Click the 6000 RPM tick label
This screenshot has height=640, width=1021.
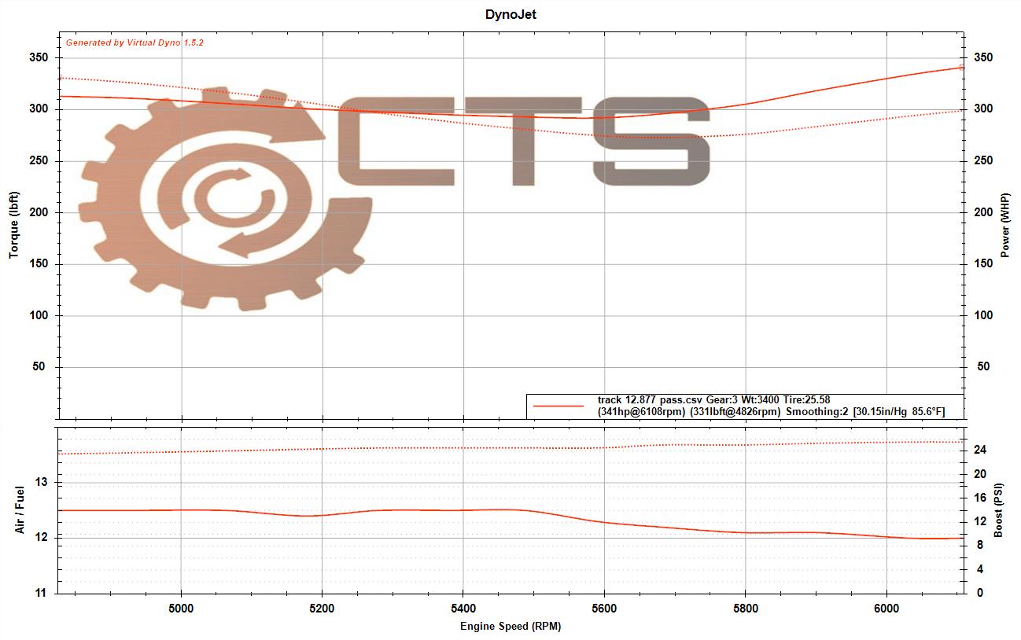886,608
